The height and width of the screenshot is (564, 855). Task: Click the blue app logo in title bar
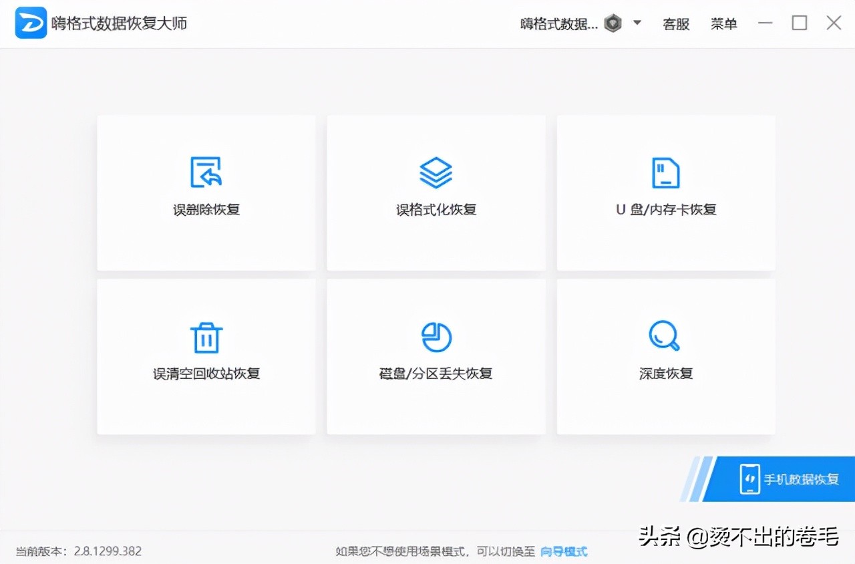click(31, 23)
